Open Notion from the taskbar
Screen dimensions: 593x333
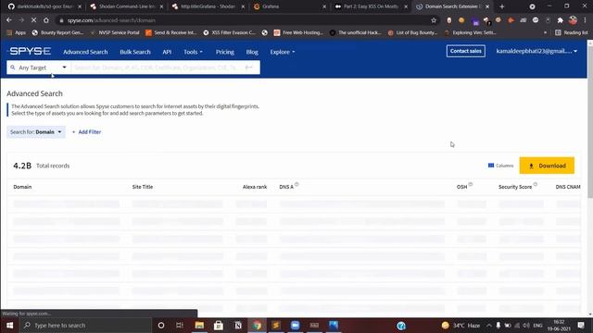pyautogui.click(x=238, y=326)
